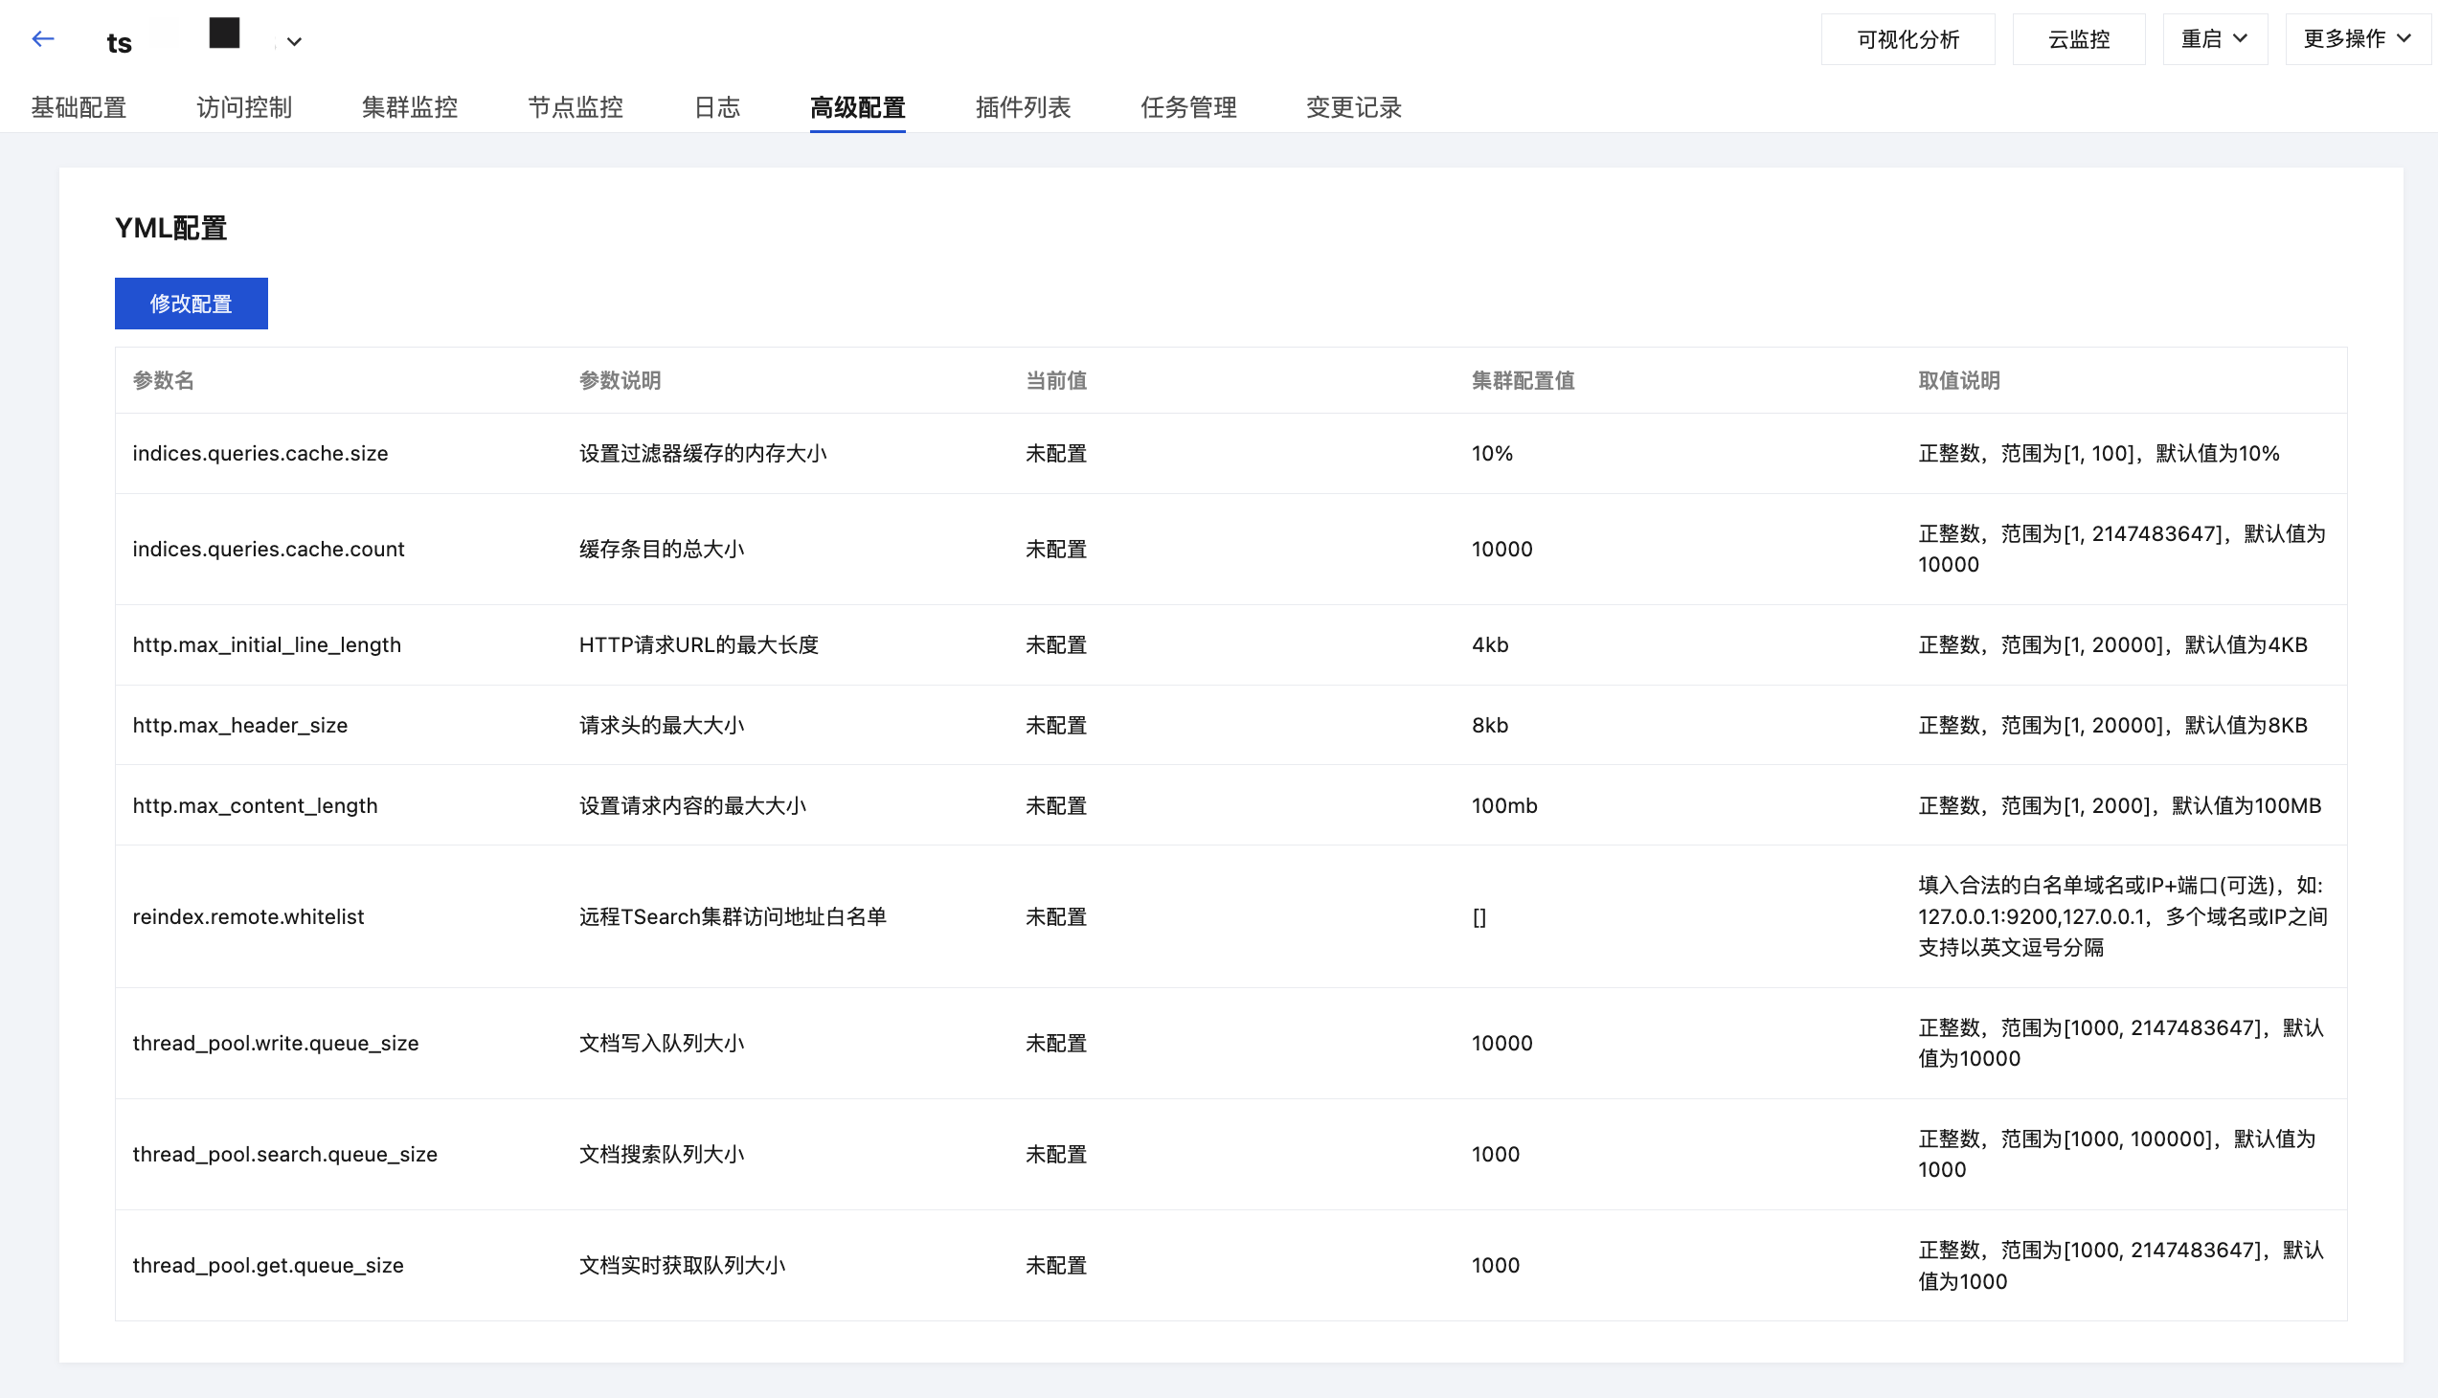Expand the 更多操作 dropdown
The image size is (2438, 1398).
[x=2357, y=39]
